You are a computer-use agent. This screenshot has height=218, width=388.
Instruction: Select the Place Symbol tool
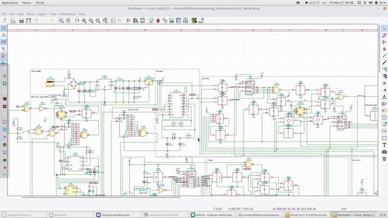[384, 42]
